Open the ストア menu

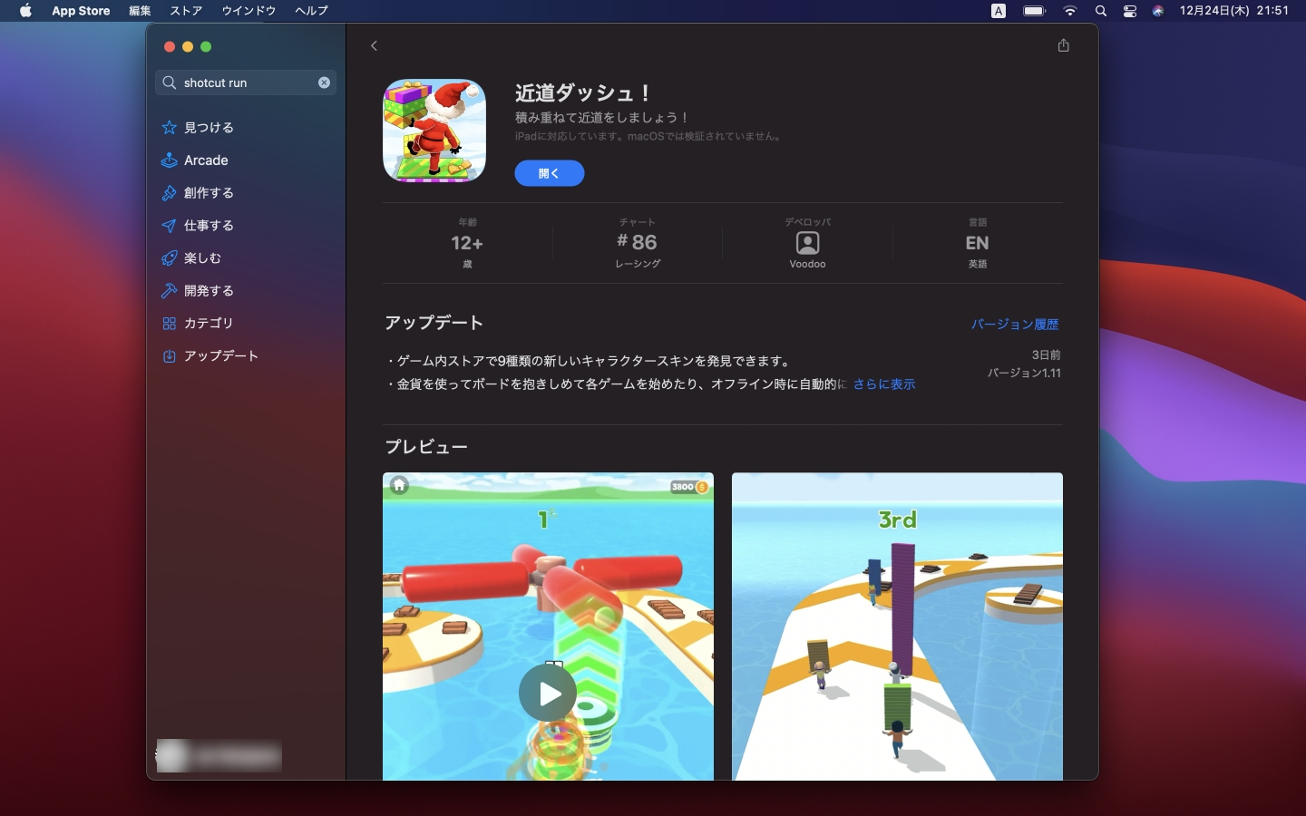coord(186,11)
